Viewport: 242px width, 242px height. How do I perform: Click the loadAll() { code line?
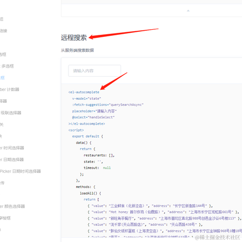click(x=90, y=193)
